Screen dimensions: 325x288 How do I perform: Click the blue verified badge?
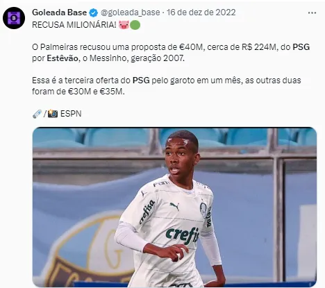pyautogui.click(x=93, y=12)
